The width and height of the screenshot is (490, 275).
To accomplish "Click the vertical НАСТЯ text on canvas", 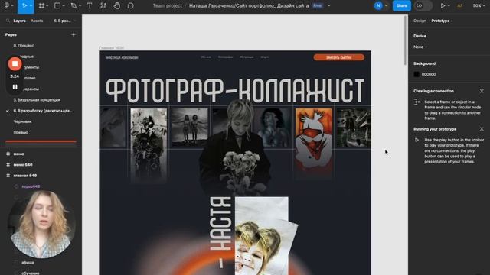I will pos(220,223).
